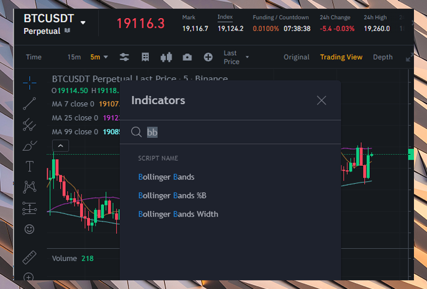The image size is (427, 289).
Task: Click the 24h High value 19,260.0
Action: click(x=377, y=28)
